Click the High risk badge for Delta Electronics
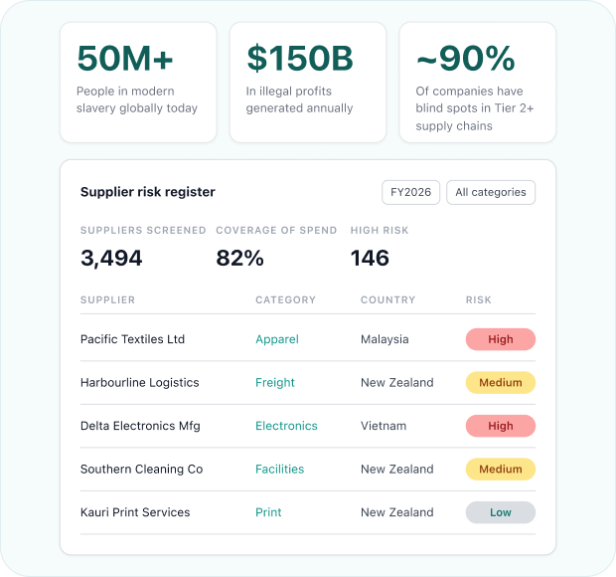The height and width of the screenshot is (577, 616). coord(501,426)
